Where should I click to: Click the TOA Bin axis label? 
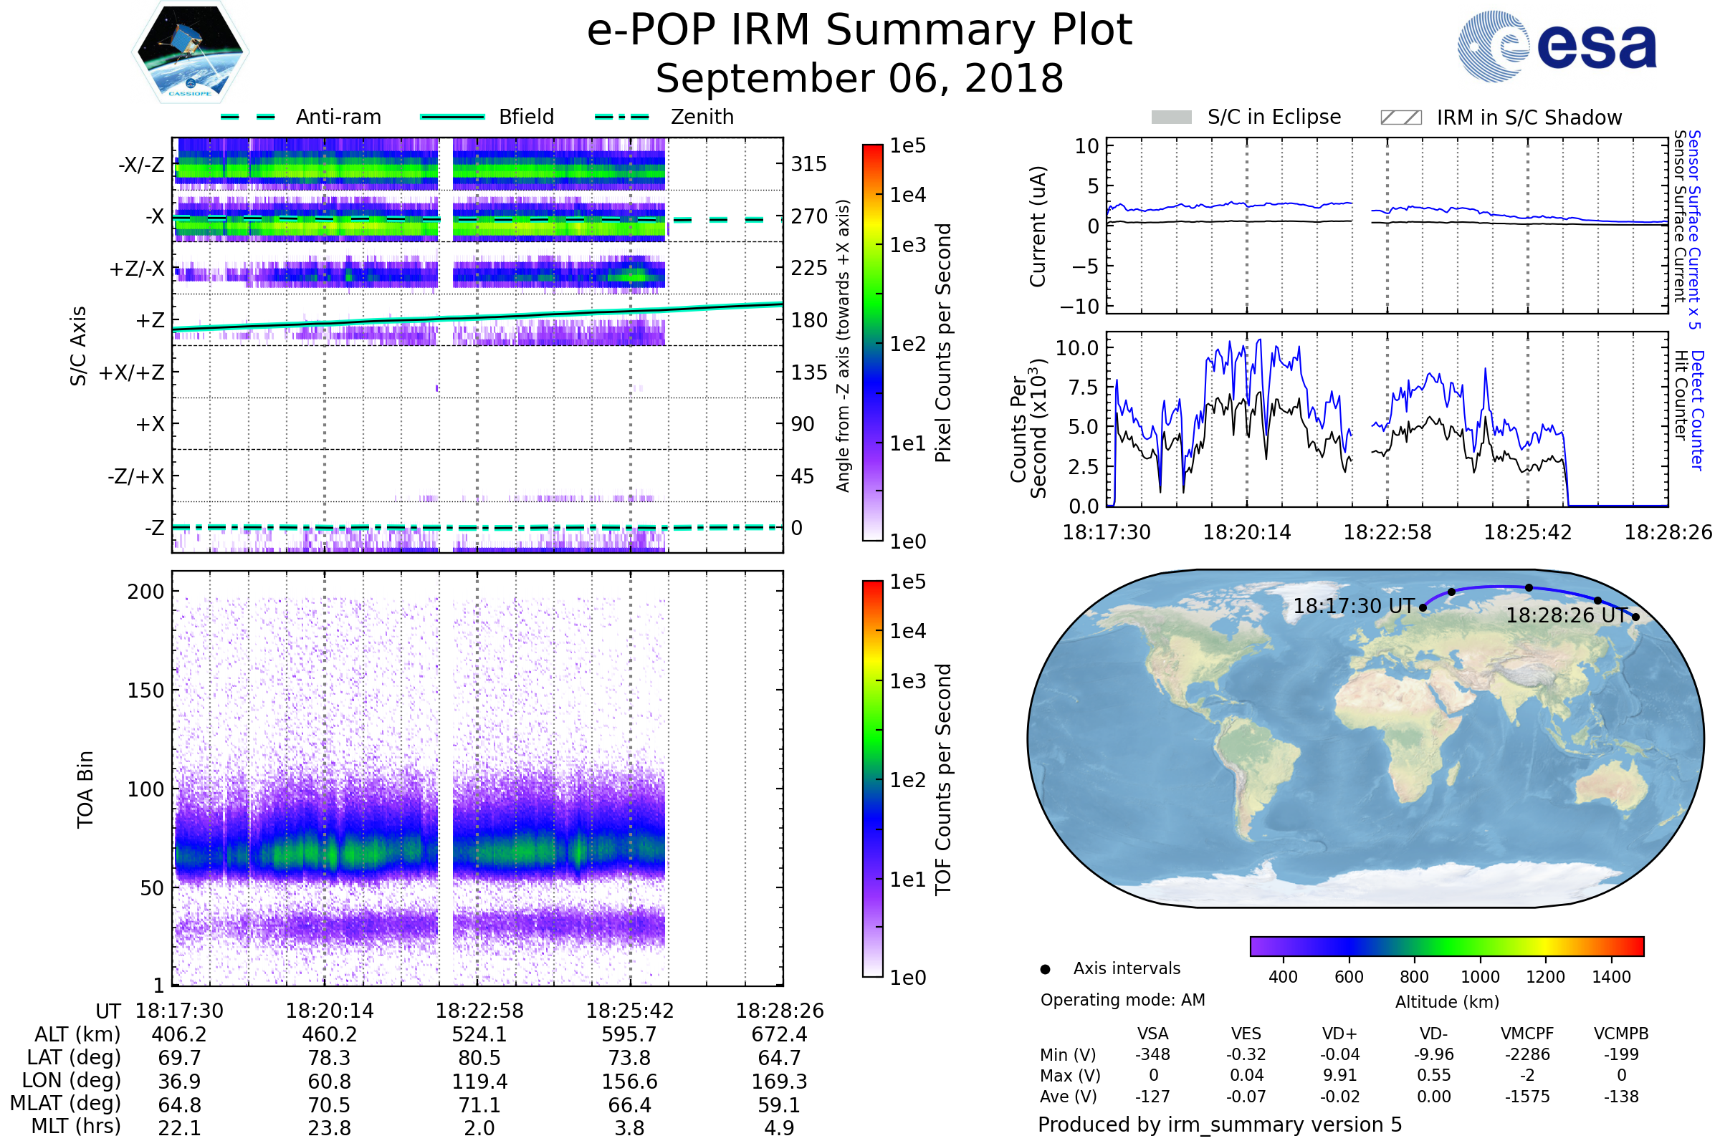(85, 789)
